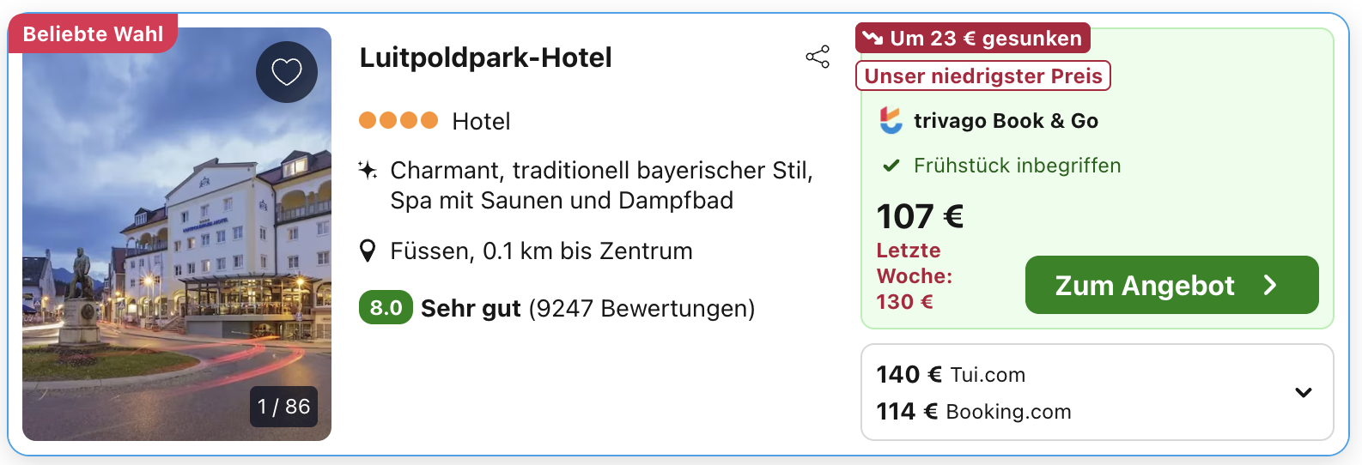Open the Luitpoldpark-Hotel title link

tap(485, 57)
